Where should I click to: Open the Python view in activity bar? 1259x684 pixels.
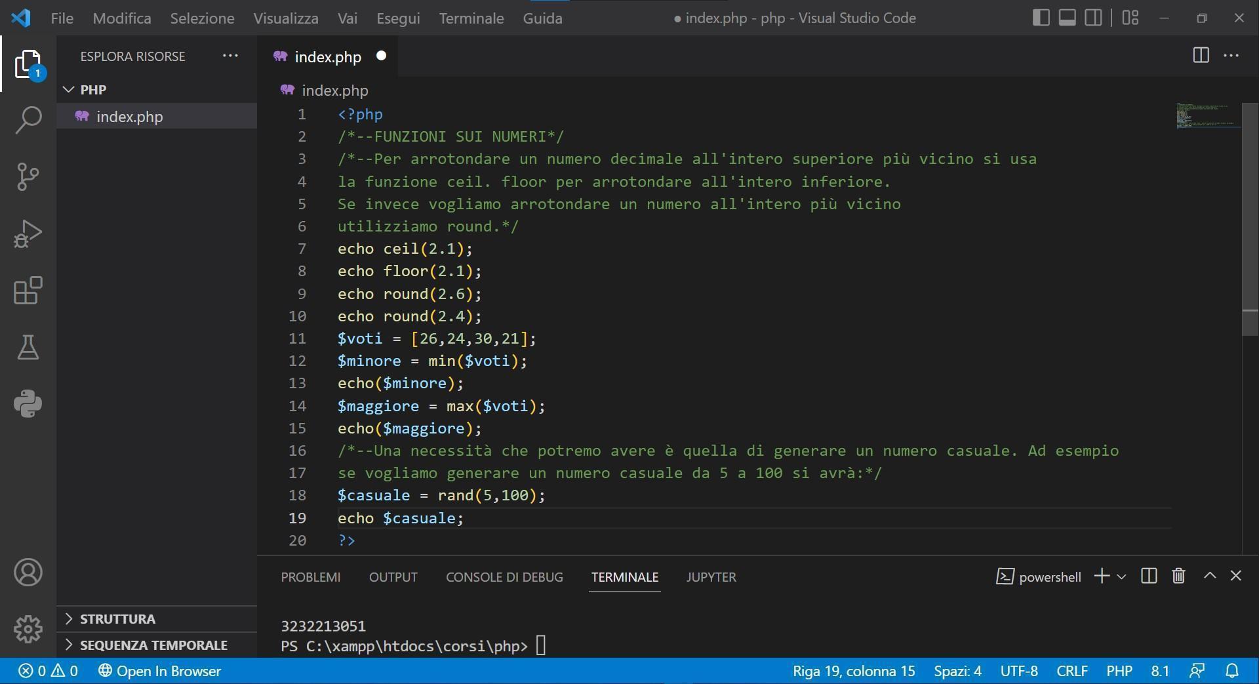click(x=28, y=404)
